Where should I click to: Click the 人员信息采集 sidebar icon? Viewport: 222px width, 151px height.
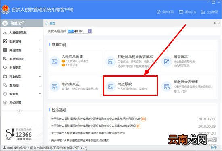[5, 33]
